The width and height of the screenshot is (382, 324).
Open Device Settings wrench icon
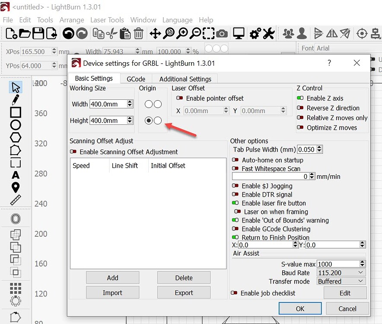269,33
